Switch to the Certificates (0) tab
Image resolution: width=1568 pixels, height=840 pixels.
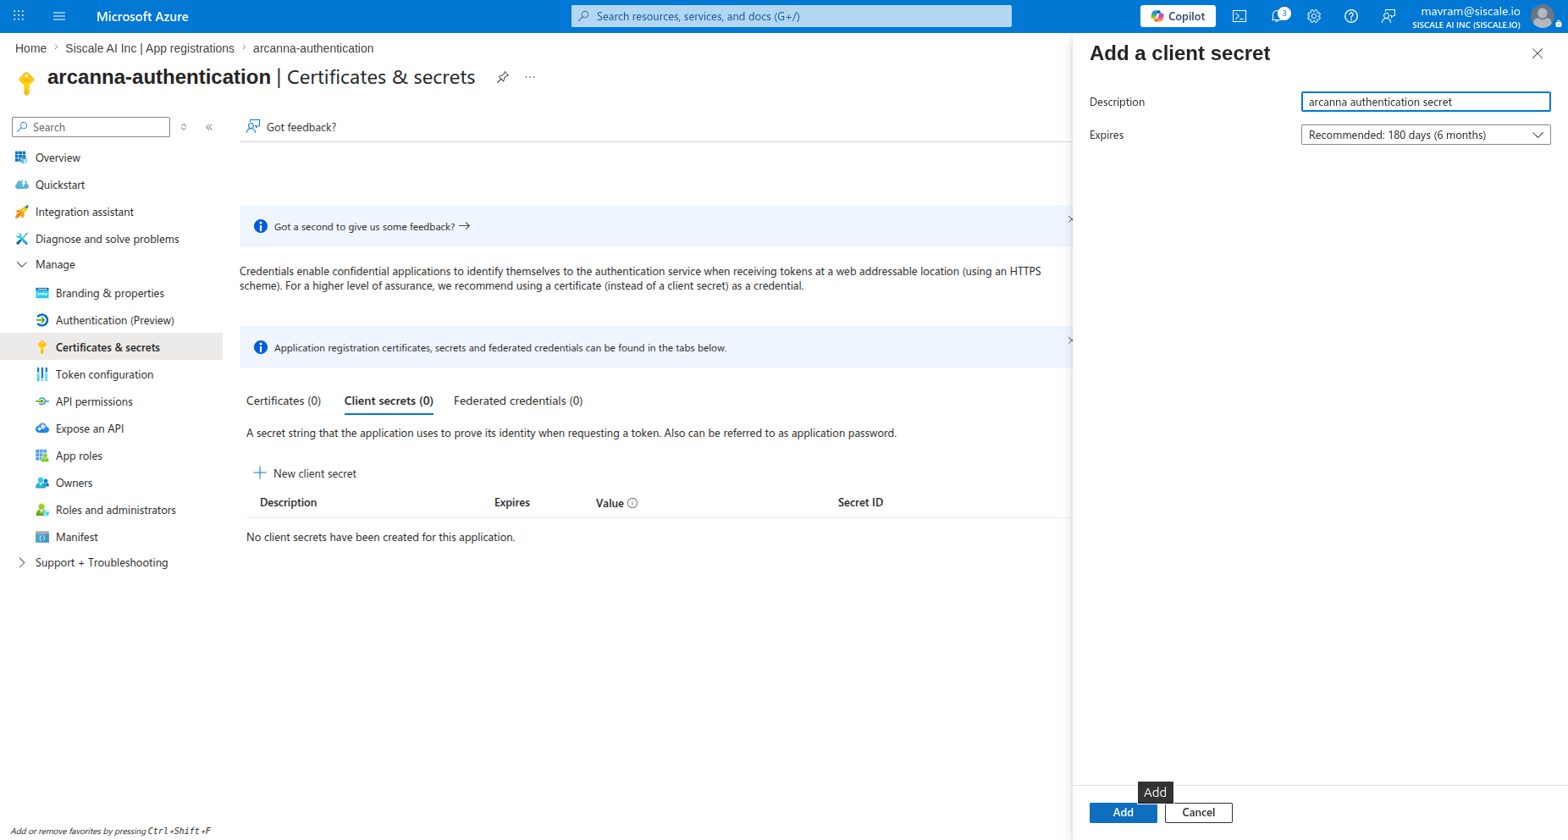click(x=284, y=401)
